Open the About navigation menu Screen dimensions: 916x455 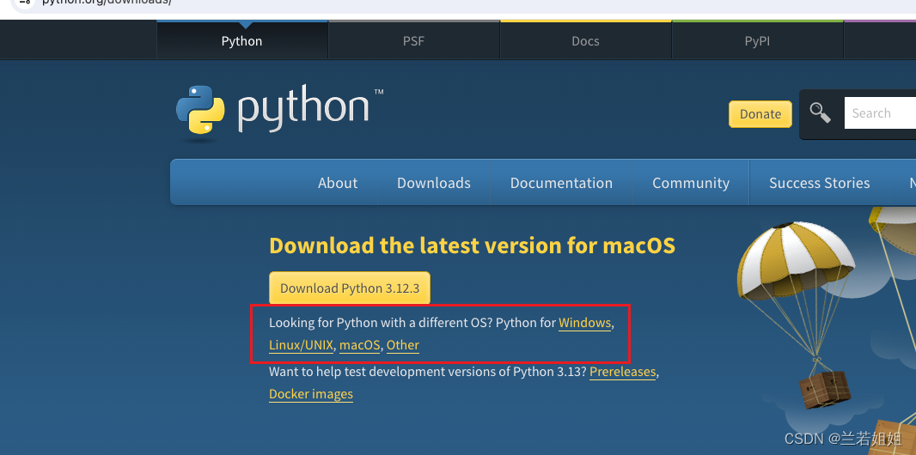tap(338, 183)
